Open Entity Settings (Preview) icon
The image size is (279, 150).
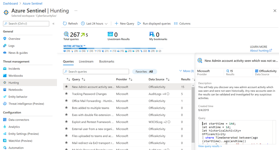coord(5,134)
